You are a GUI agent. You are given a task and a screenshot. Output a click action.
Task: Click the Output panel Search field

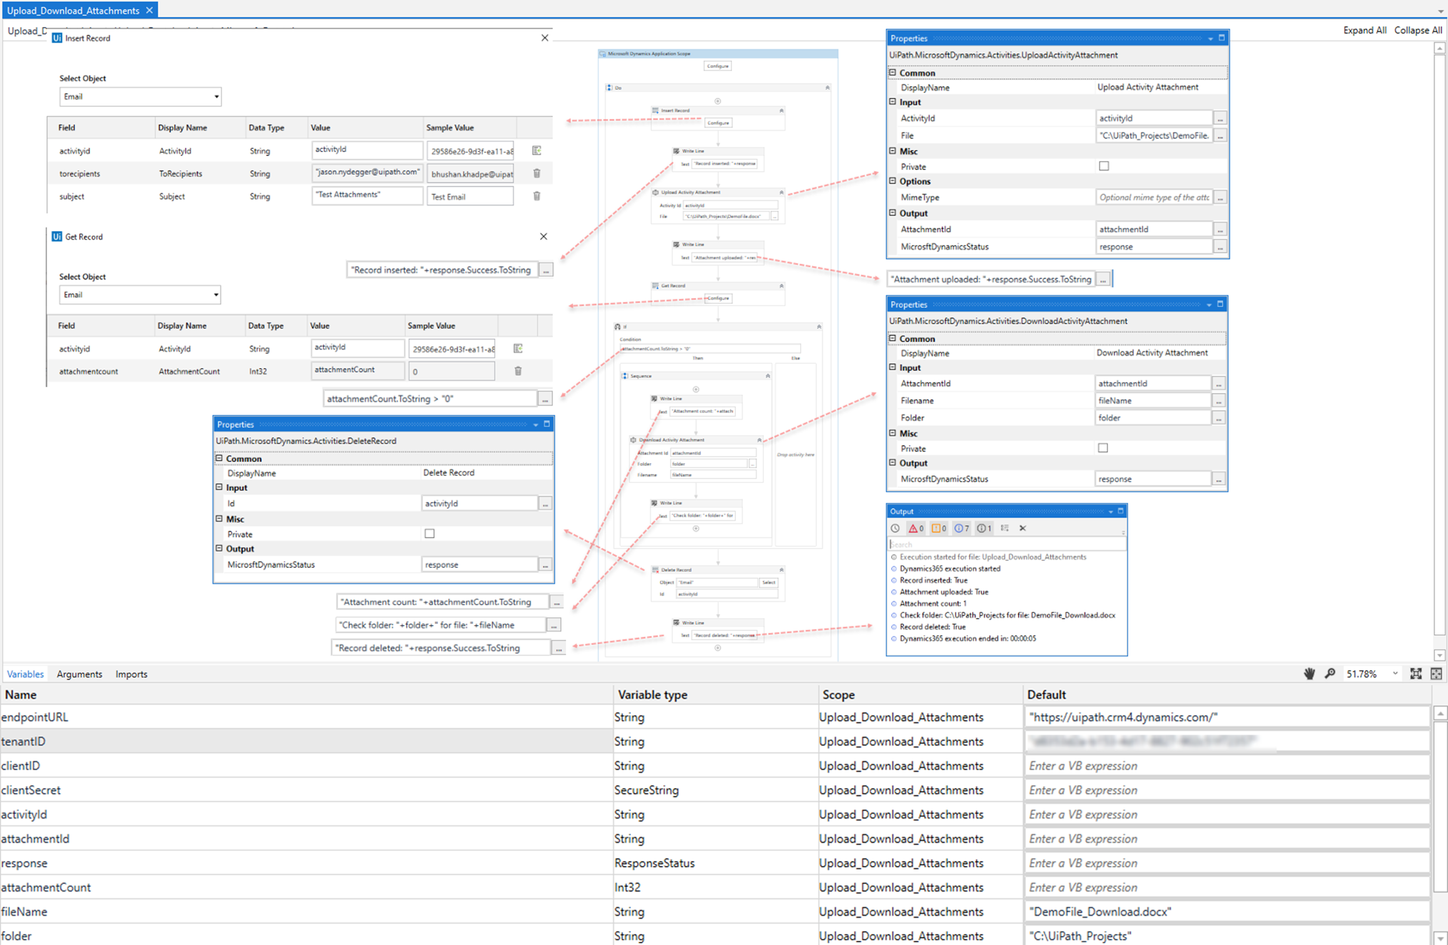coord(1006,544)
